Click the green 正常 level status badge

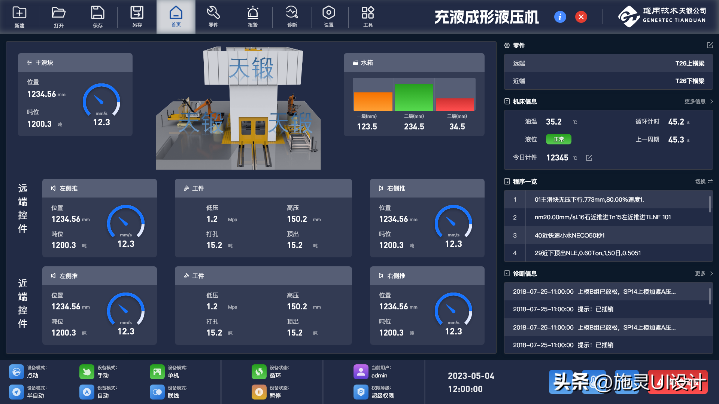(558, 139)
